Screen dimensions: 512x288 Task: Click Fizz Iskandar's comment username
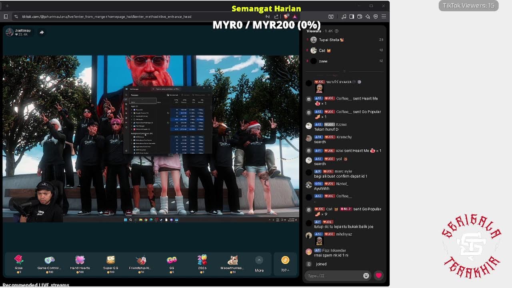[x=334, y=250]
